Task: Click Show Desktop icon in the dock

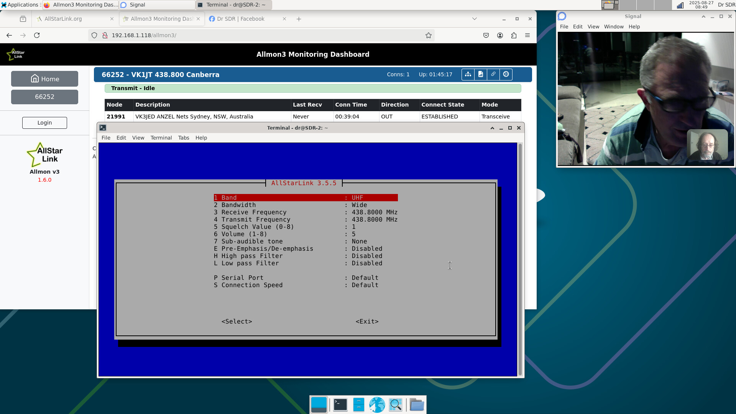Action: tap(319, 404)
